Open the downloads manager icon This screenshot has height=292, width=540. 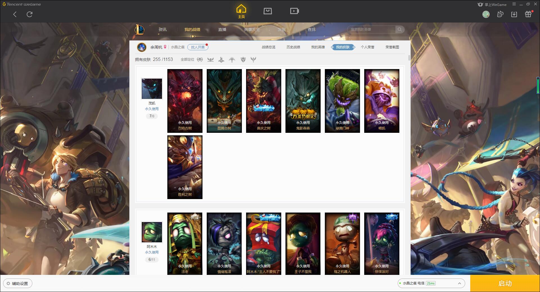pos(514,14)
